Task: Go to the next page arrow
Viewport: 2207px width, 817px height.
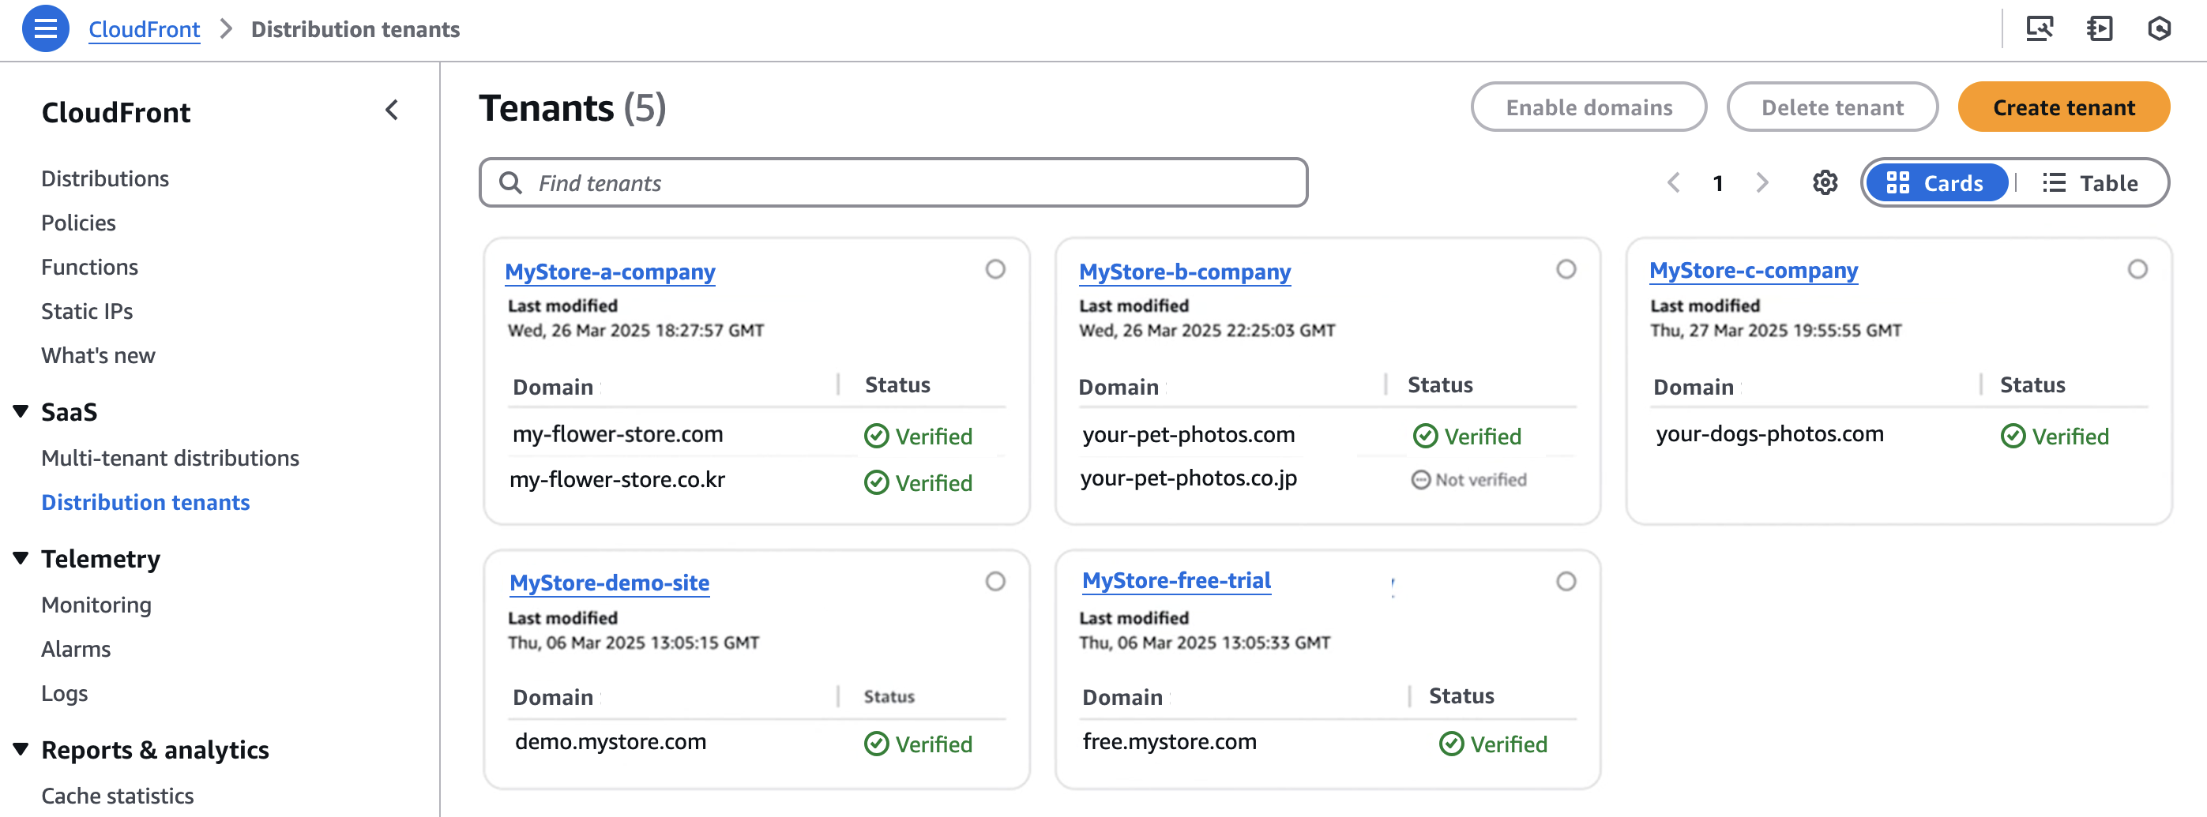Action: [1761, 182]
